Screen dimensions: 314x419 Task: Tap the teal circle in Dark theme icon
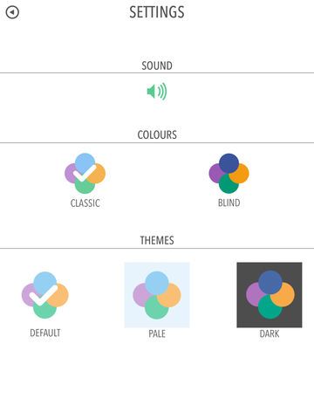tap(270, 308)
